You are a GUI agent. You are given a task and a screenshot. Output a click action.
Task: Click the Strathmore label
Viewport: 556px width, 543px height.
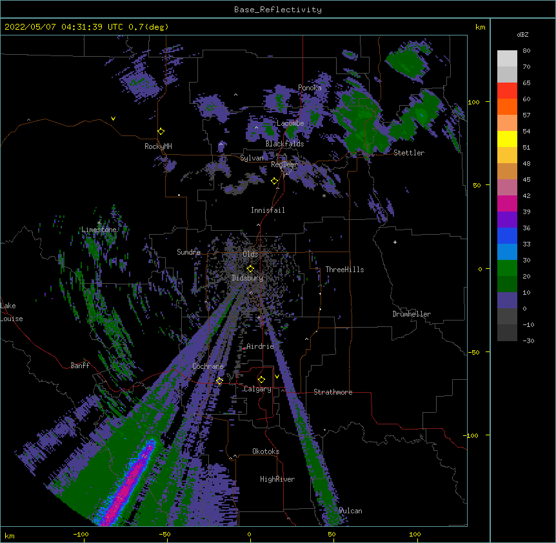pos(333,392)
